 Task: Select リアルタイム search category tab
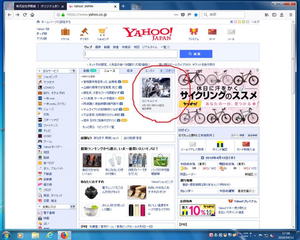[x=150, y=47]
